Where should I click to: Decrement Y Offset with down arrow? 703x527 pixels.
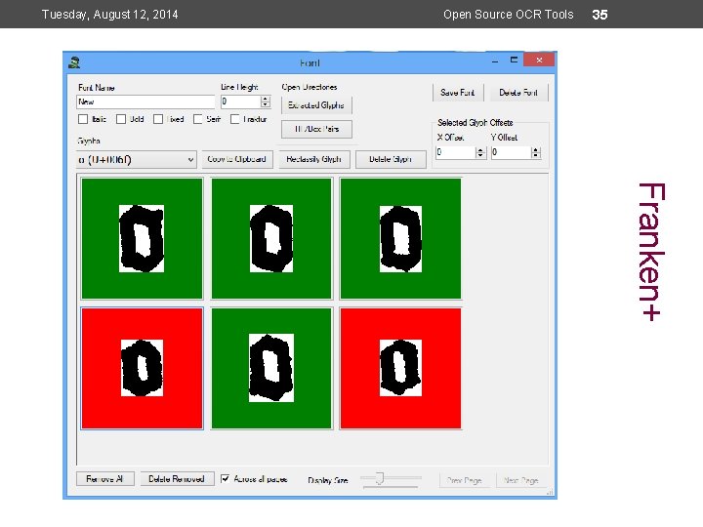point(536,155)
